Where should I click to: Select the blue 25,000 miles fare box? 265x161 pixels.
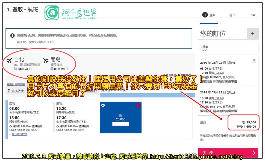121,117
